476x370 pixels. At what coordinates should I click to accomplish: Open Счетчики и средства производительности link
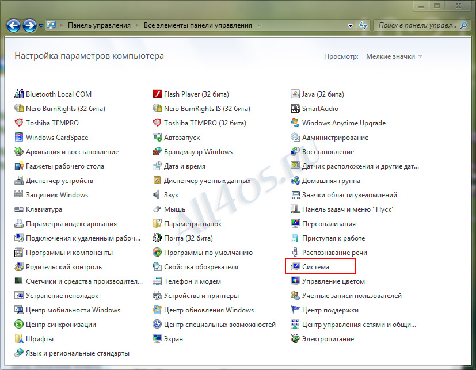pos(85,281)
